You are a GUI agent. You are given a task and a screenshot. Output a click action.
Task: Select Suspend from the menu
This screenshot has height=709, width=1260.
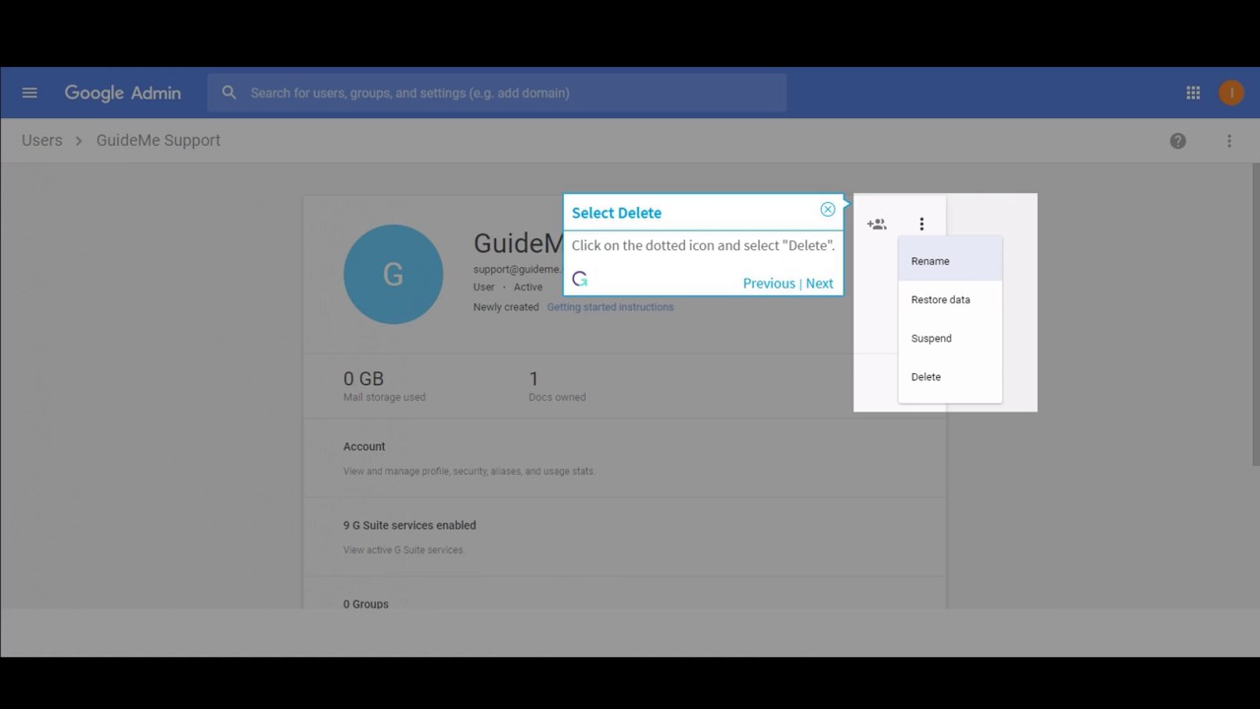[x=950, y=338]
